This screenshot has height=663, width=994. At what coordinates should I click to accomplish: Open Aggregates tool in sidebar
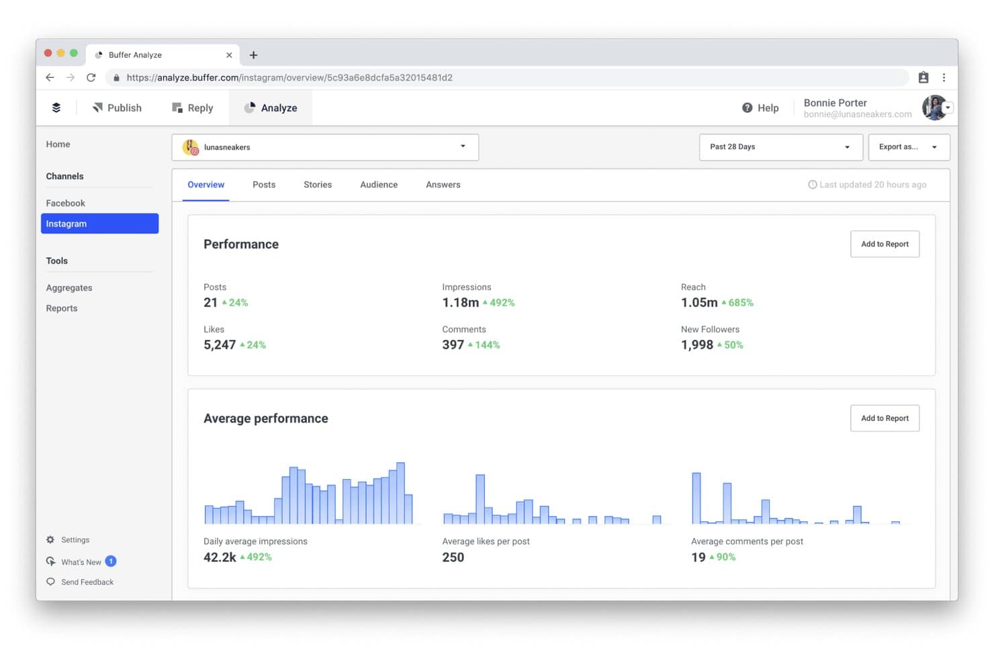point(69,288)
